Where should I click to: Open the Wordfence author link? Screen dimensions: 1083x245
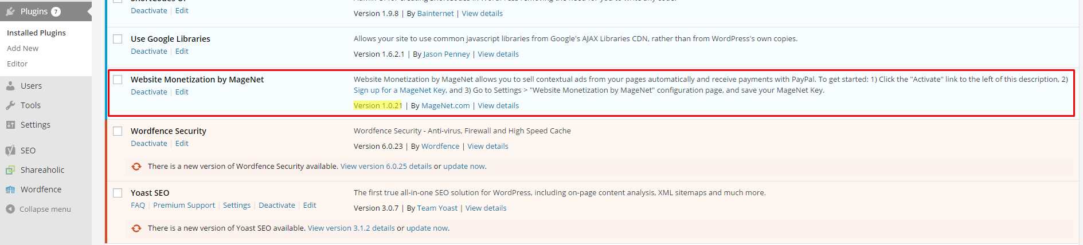[440, 146]
